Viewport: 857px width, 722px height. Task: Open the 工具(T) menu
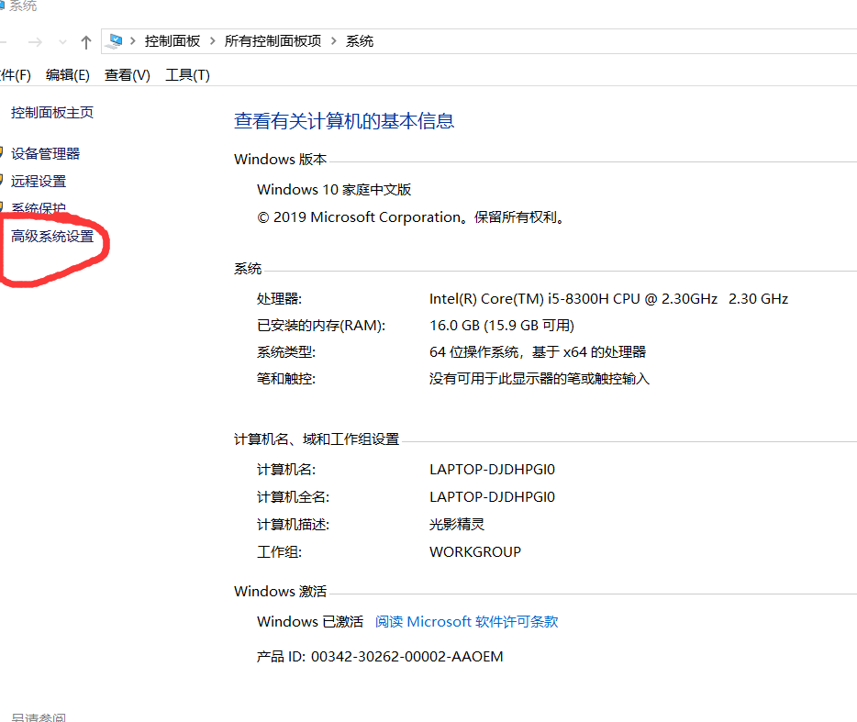[186, 74]
